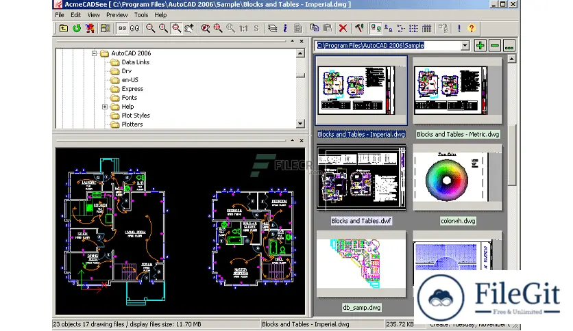Click the green ellipsis browse button
The width and height of the screenshot is (573, 331).
(x=509, y=46)
